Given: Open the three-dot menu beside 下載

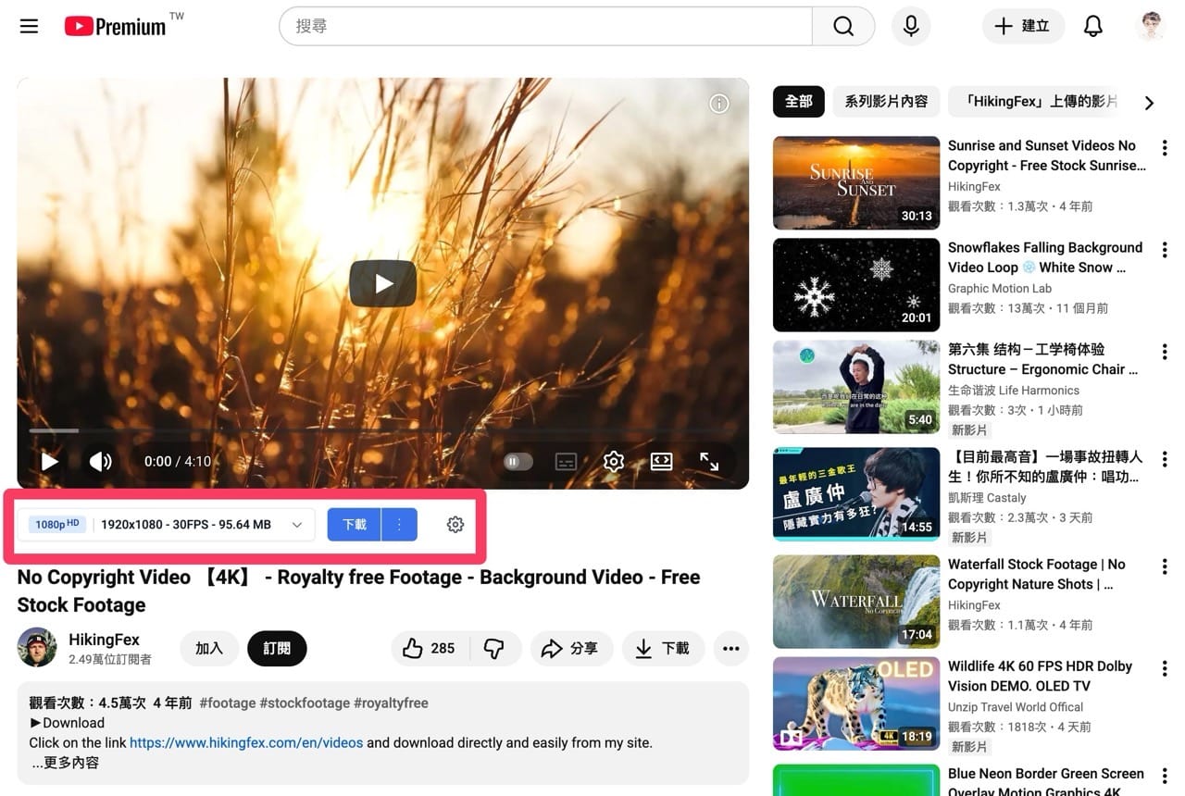Looking at the screenshot, I should (399, 524).
